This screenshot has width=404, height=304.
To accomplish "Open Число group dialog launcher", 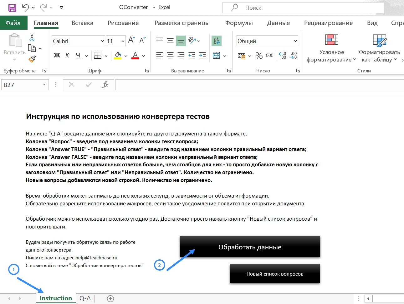I will 298,71.
